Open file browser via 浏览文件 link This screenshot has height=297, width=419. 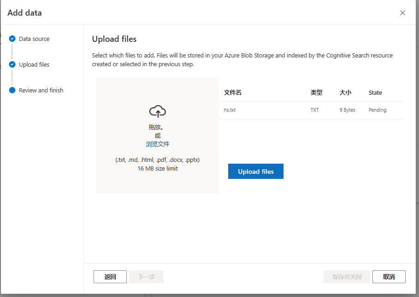[157, 144]
